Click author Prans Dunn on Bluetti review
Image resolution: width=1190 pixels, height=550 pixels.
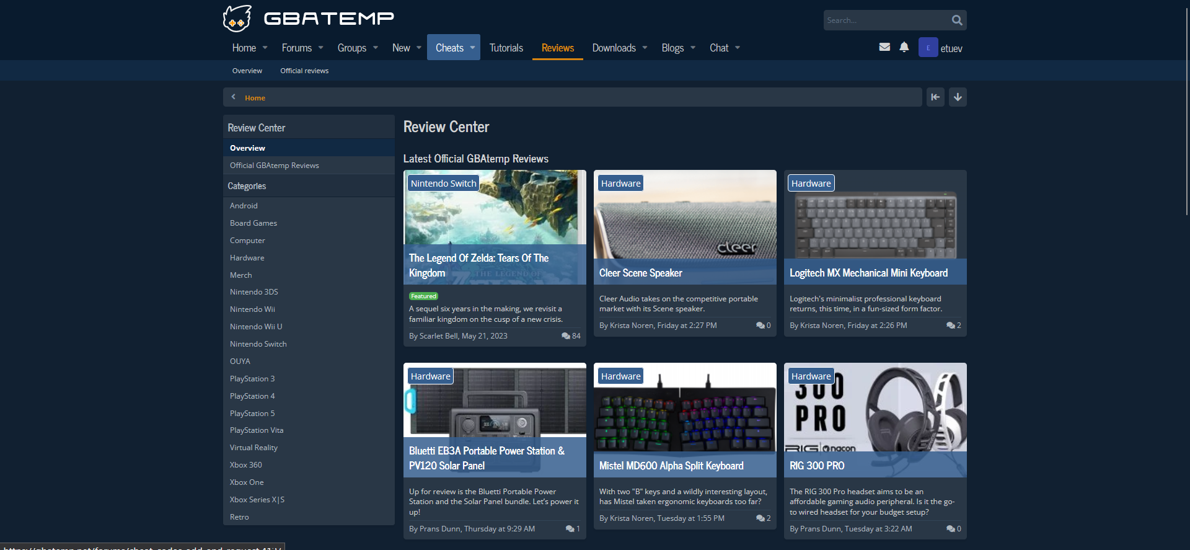pos(440,529)
